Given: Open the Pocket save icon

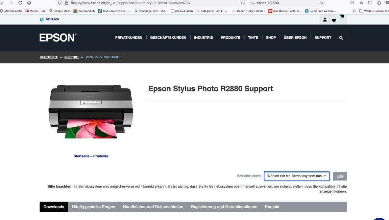Looking at the screenshot, I should tap(352, 3).
